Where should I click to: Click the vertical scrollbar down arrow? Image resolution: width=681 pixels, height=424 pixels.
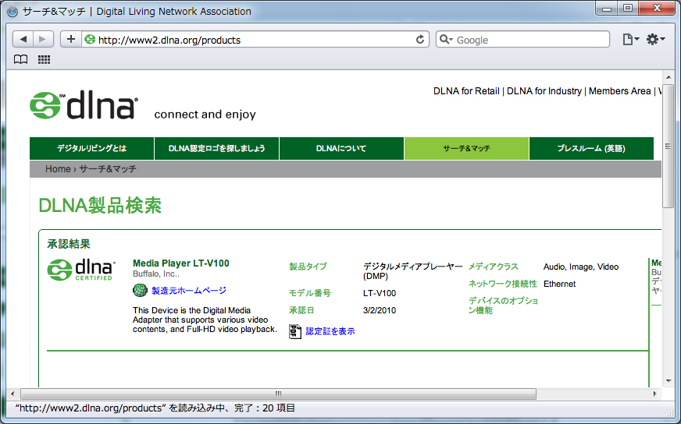pyautogui.click(x=669, y=381)
